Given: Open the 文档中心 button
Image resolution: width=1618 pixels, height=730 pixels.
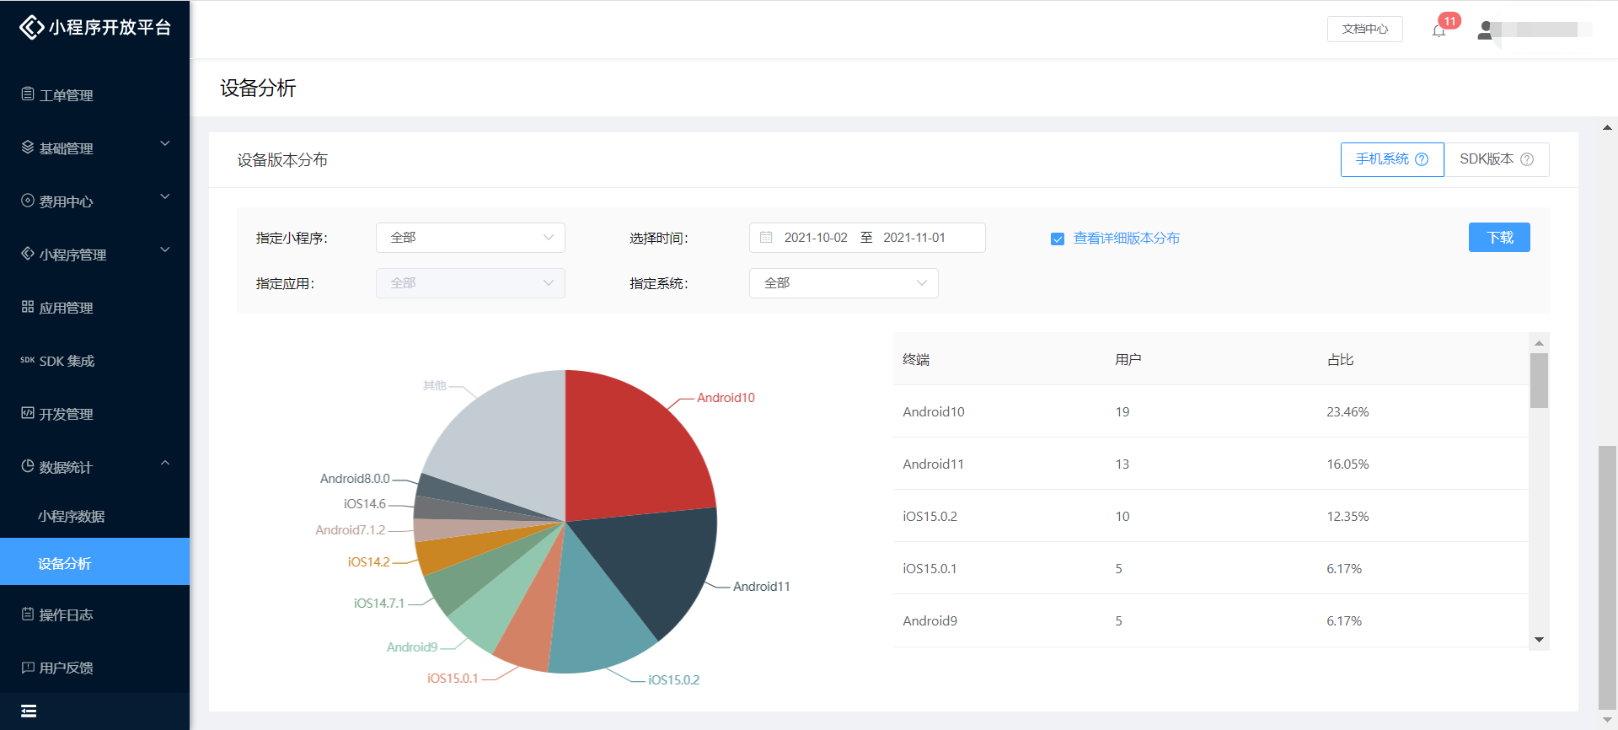Looking at the screenshot, I should (x=1364, y=29).
